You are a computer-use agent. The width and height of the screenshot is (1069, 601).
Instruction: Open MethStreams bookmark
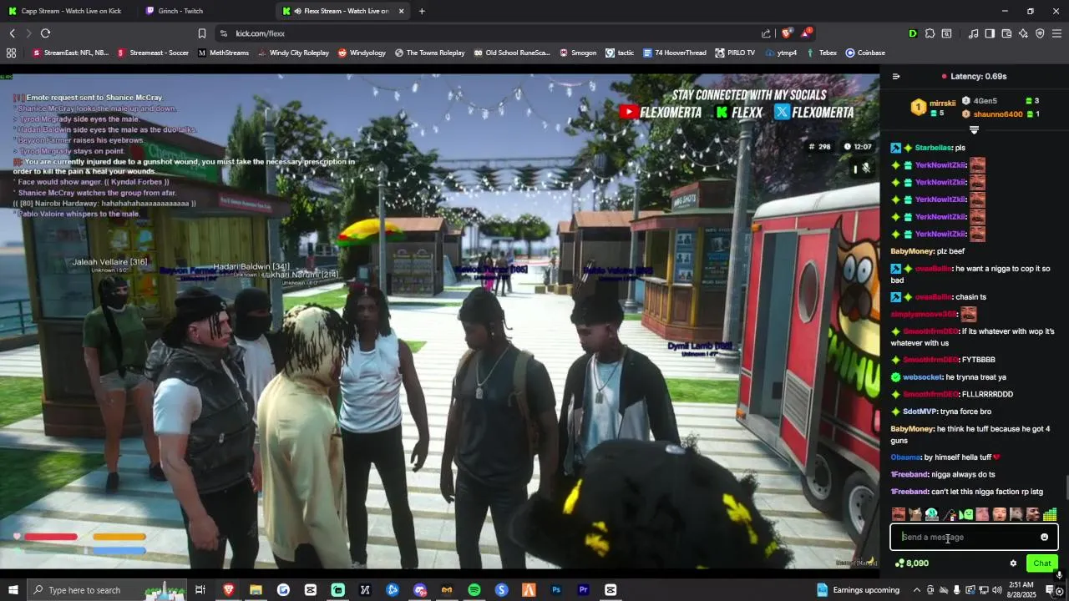[223, 53]
